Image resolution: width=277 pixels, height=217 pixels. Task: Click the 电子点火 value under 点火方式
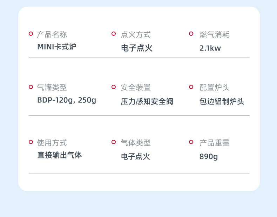137,48
